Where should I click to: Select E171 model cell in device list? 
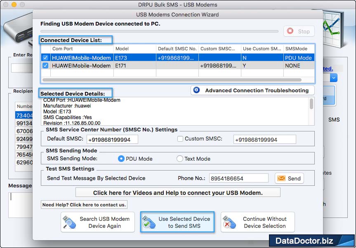(135, 66)
